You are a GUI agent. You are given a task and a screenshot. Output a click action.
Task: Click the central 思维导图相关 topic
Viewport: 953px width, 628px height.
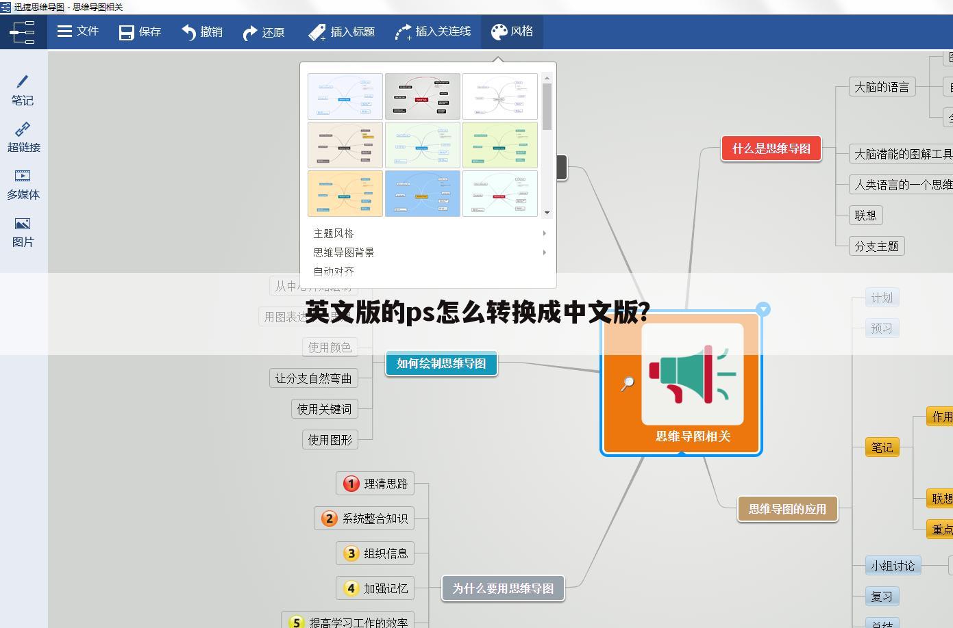[x=693, y=436]
